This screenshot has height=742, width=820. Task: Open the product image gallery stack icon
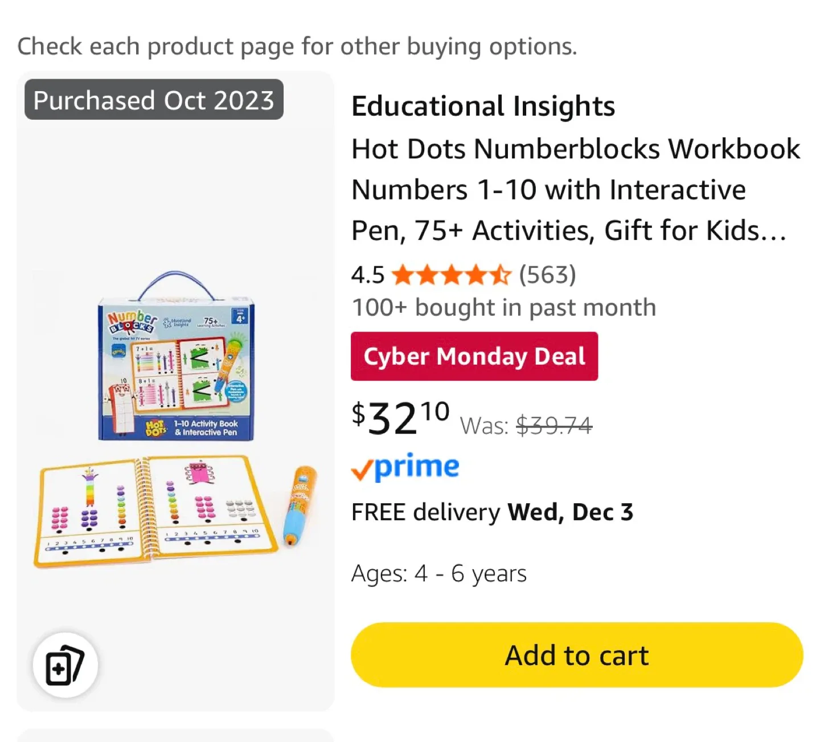click(x=64, y=664)
